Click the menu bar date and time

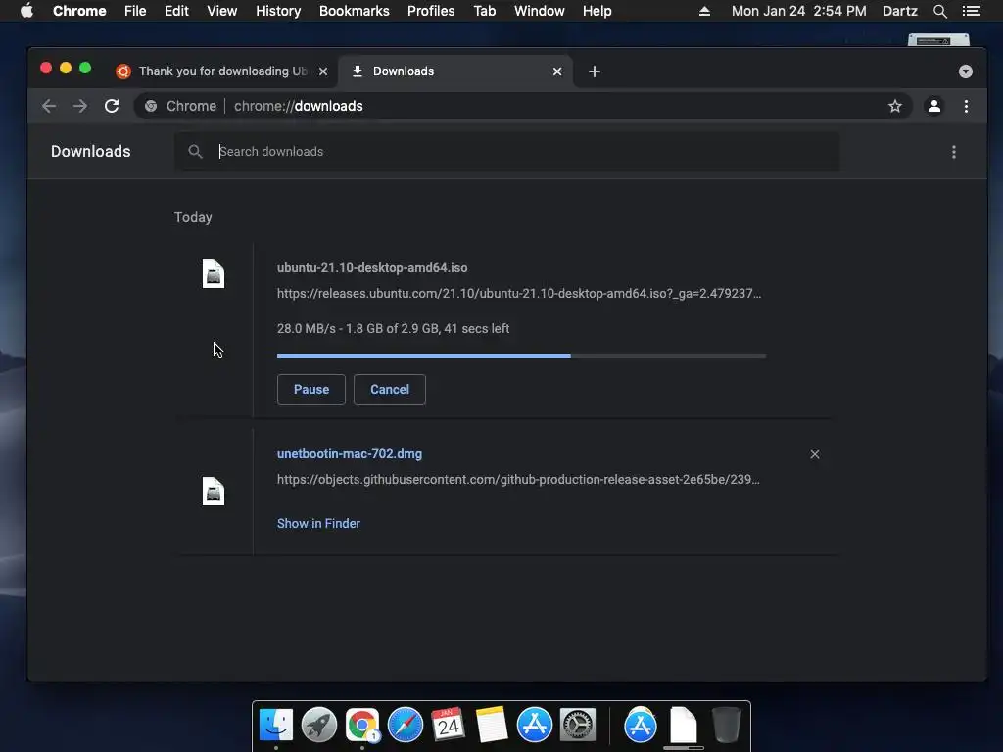point(799,11)
